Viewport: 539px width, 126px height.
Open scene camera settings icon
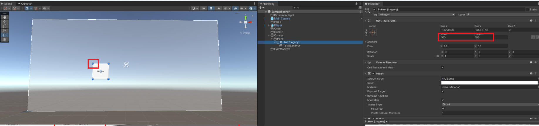point(242,8)
